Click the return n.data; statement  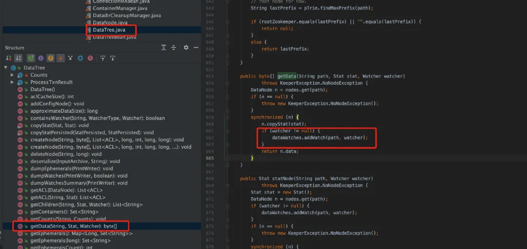pyautogui.click(x=280, y=151)
